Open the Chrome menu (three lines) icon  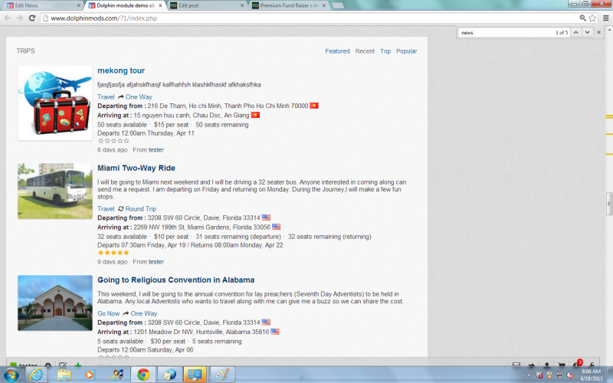pyautogui.click(x=605, y=18)
